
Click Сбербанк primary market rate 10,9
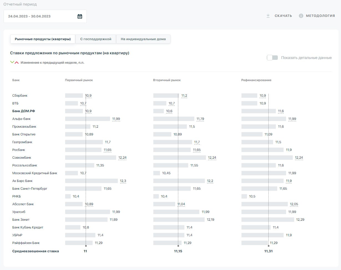tap(88, 96)
